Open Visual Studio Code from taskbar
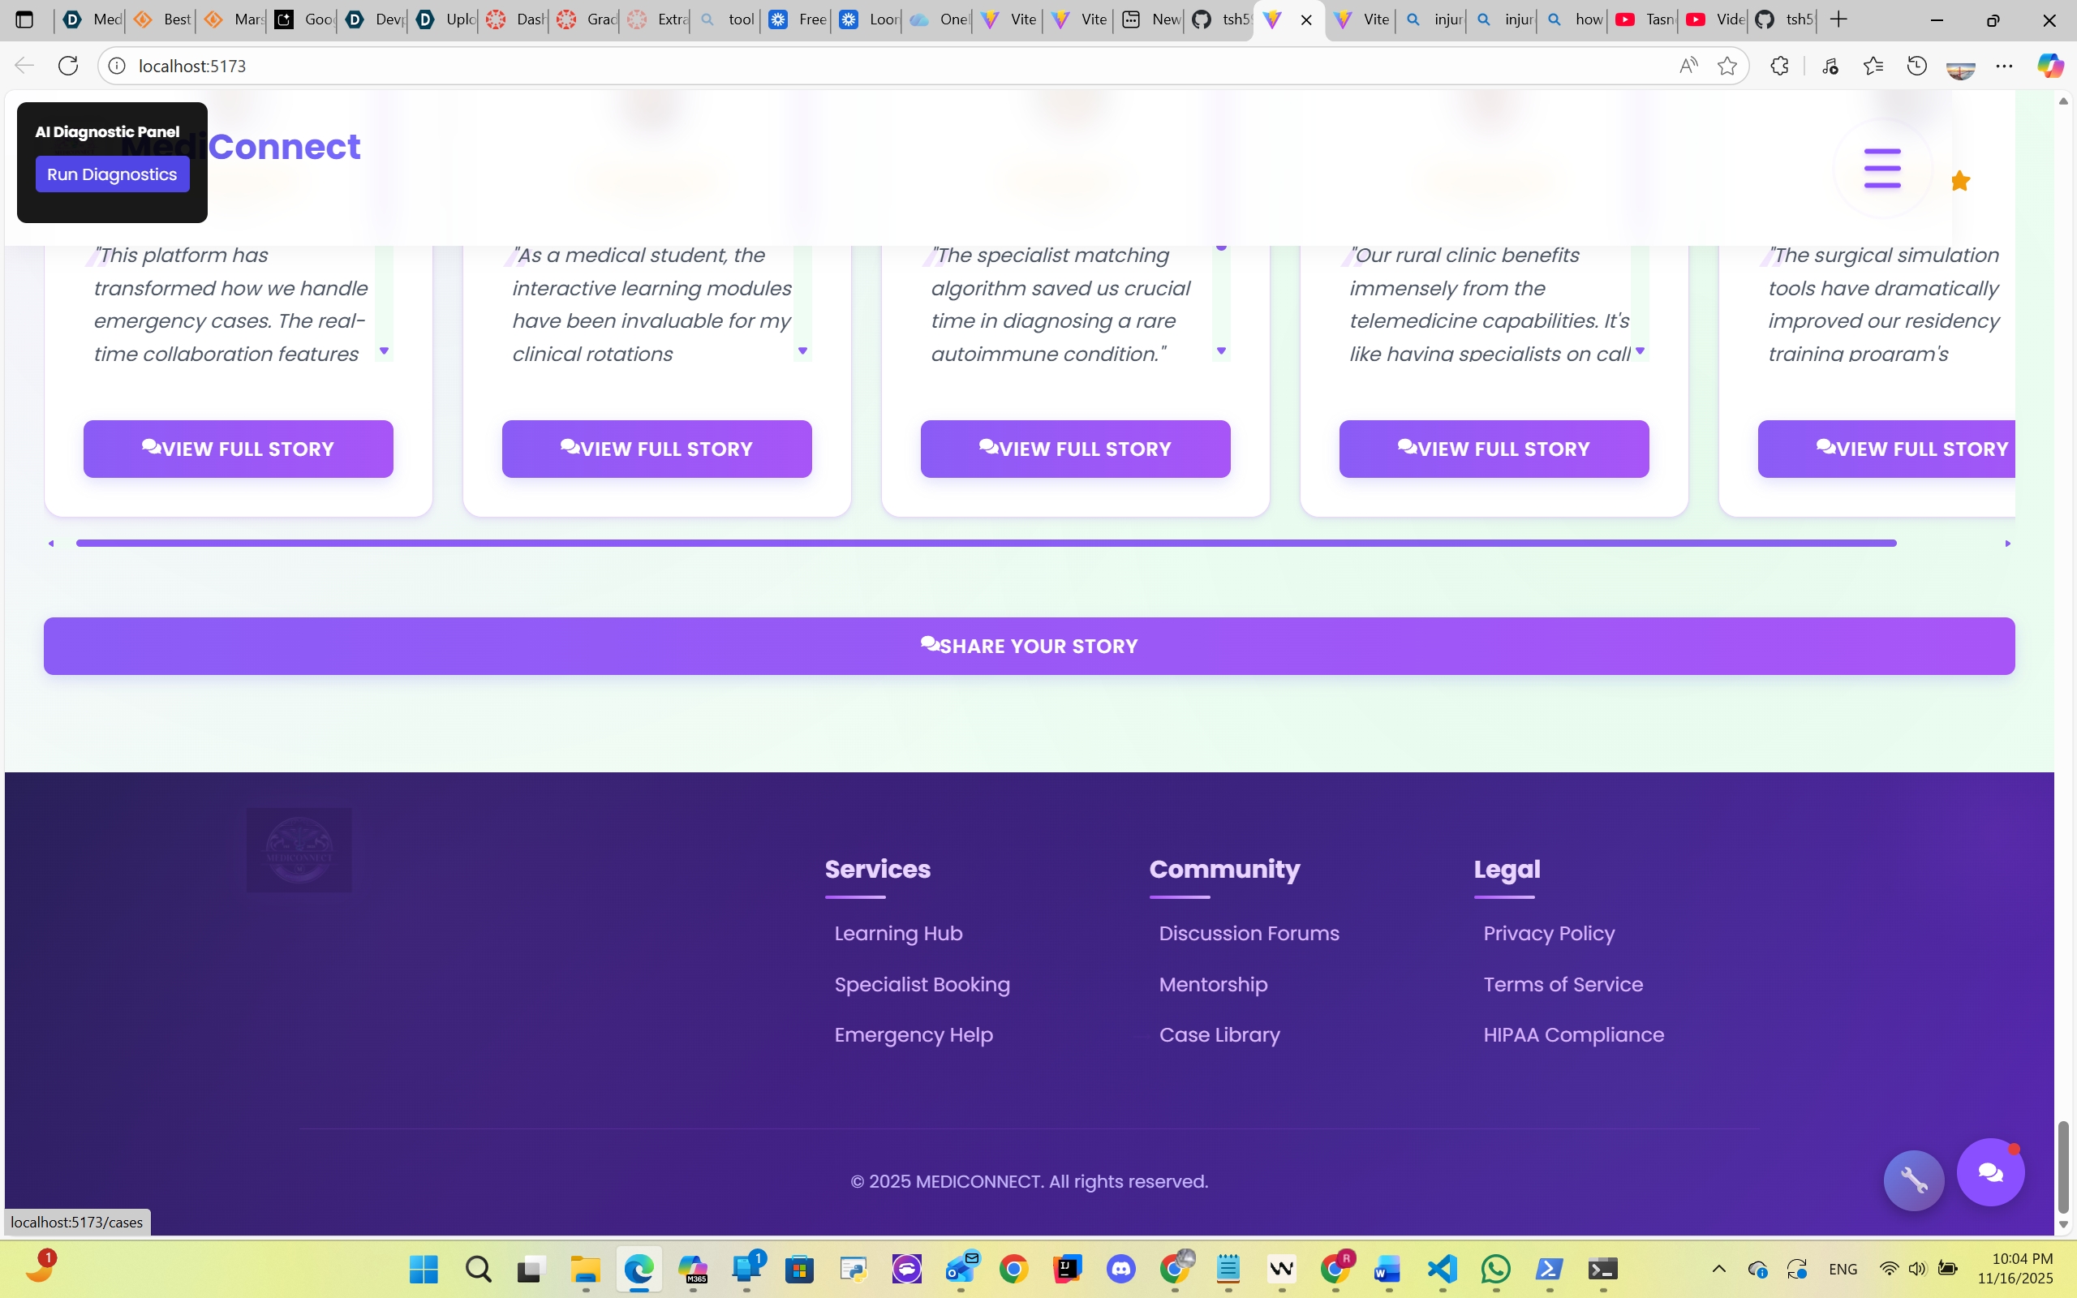 click(x=1442, y=1269)
